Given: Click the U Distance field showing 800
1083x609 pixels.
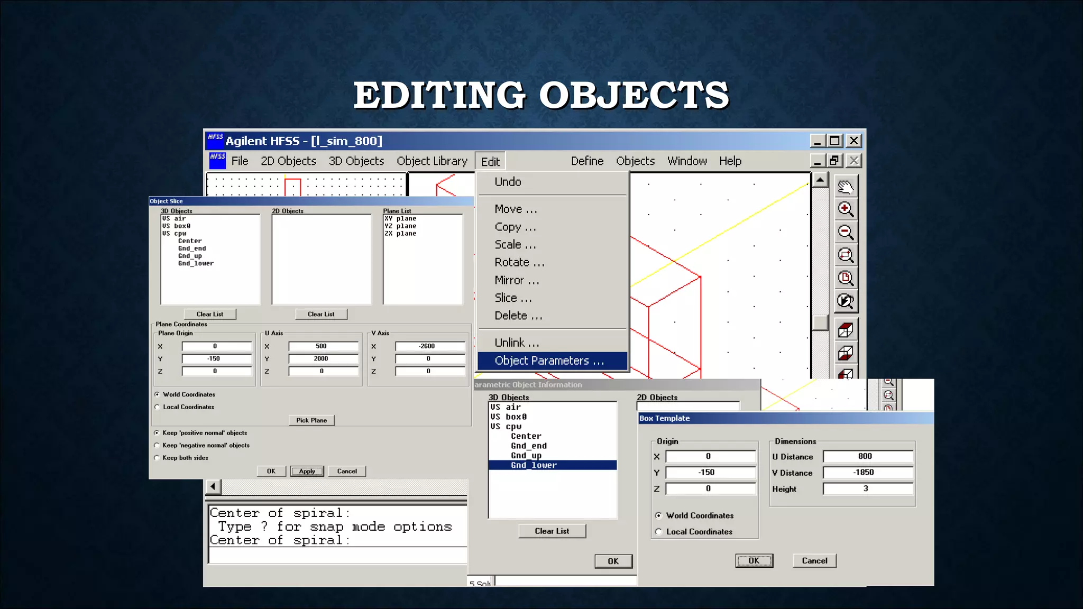Looking at the screenshot, I should (x=868, y=456).
